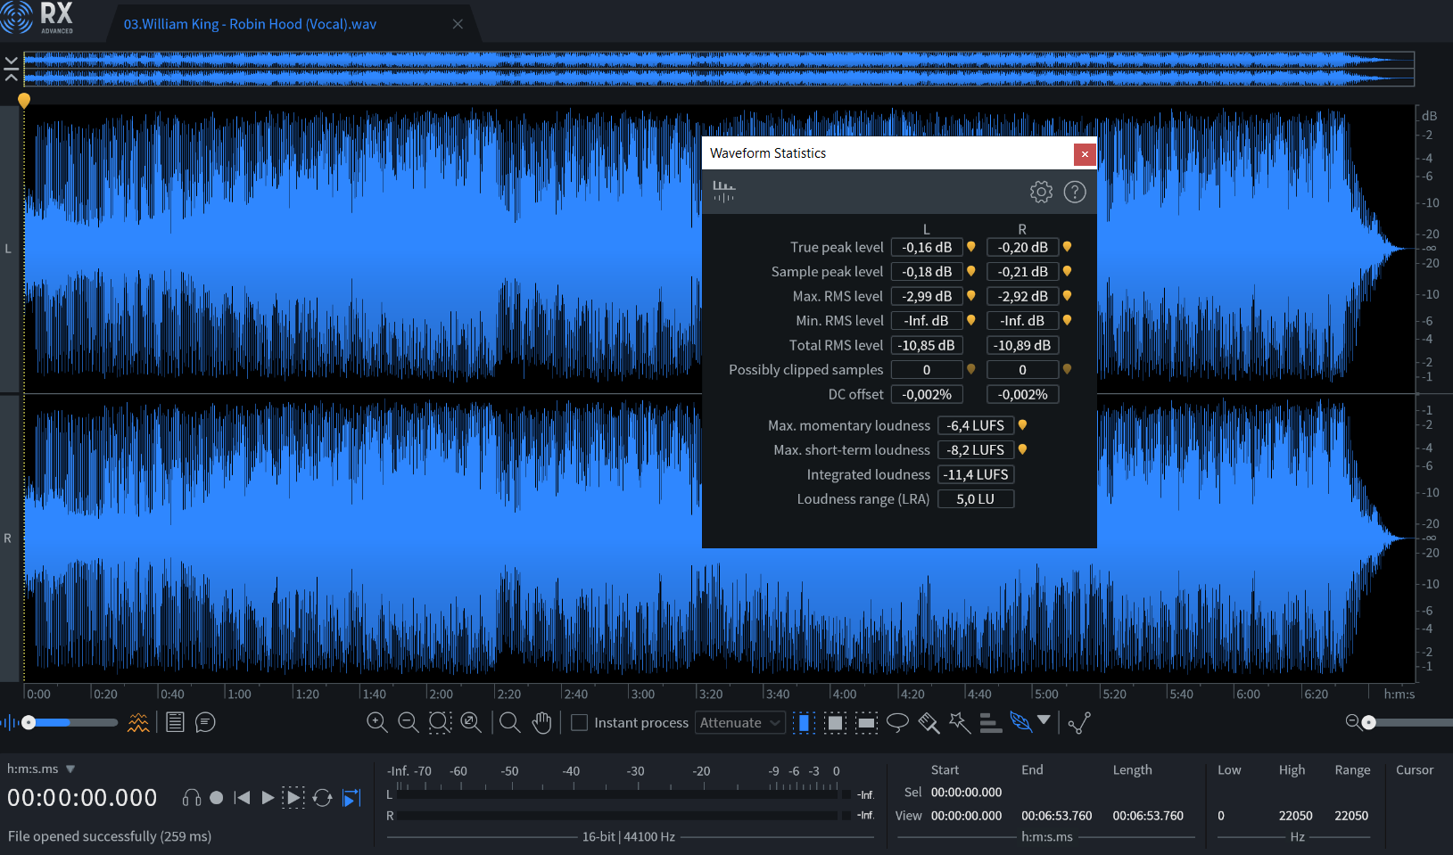The height and width of the screenshot is (855, 1453).
Task: Adjust the waveform/spectrogram opacity slider
Action: (x=30, y=722)
